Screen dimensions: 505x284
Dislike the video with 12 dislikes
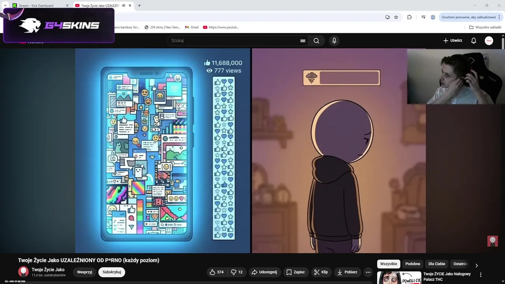coord(237,272)
